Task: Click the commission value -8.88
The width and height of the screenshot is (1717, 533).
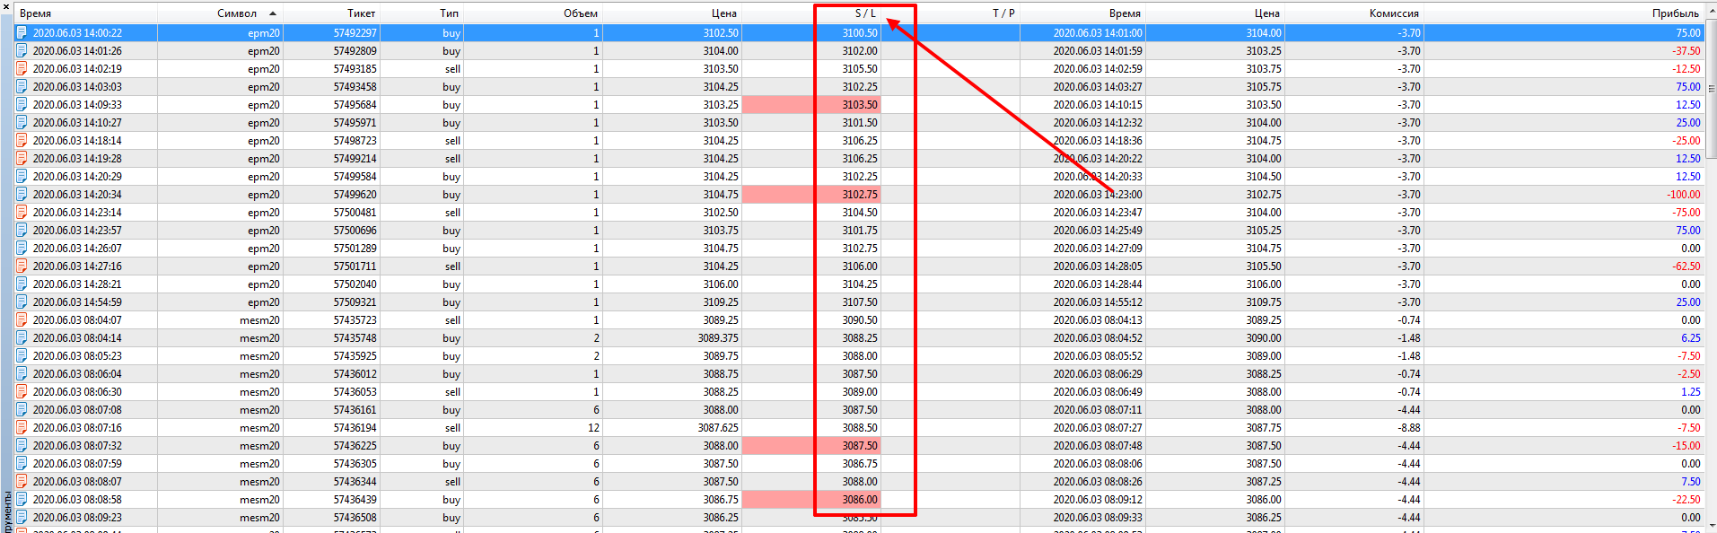Action: (1409, 428)
